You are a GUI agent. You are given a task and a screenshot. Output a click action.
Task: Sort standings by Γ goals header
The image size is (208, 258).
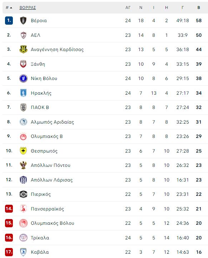coord(183,8)
